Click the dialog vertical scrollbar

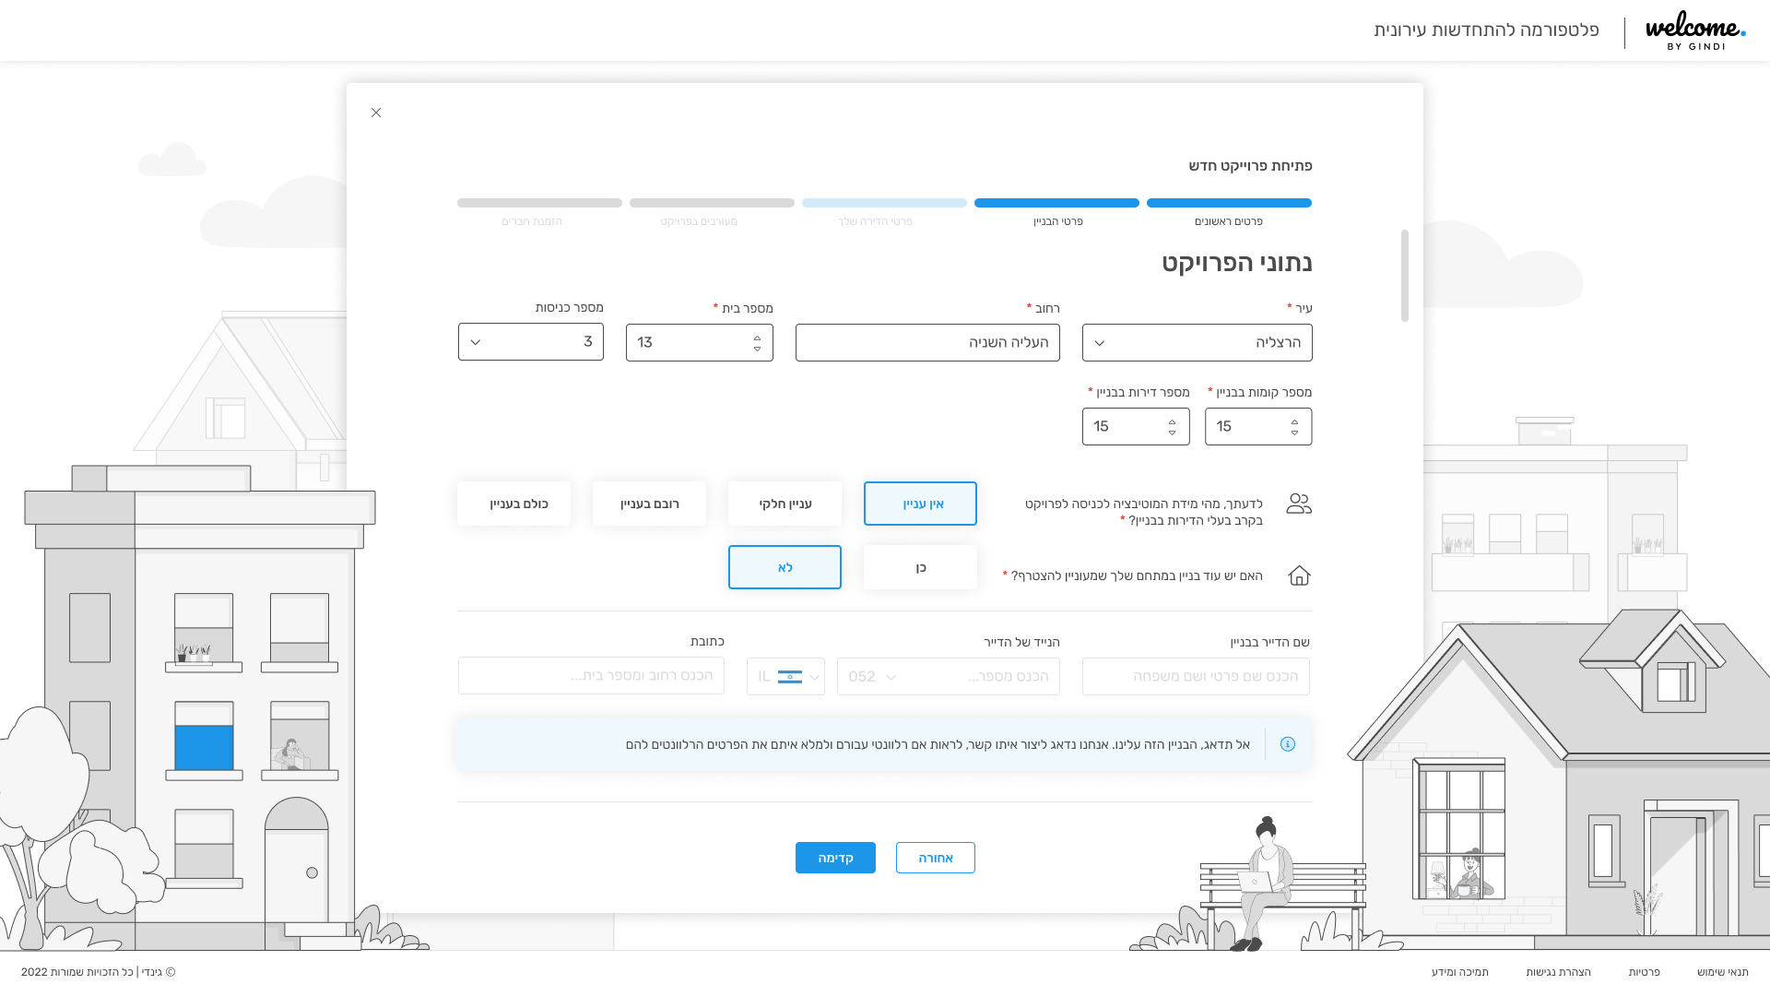1404,276
